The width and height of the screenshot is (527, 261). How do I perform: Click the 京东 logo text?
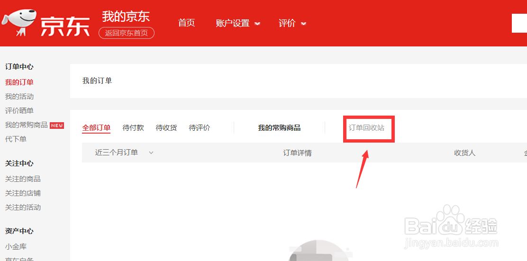click(65, 26)
